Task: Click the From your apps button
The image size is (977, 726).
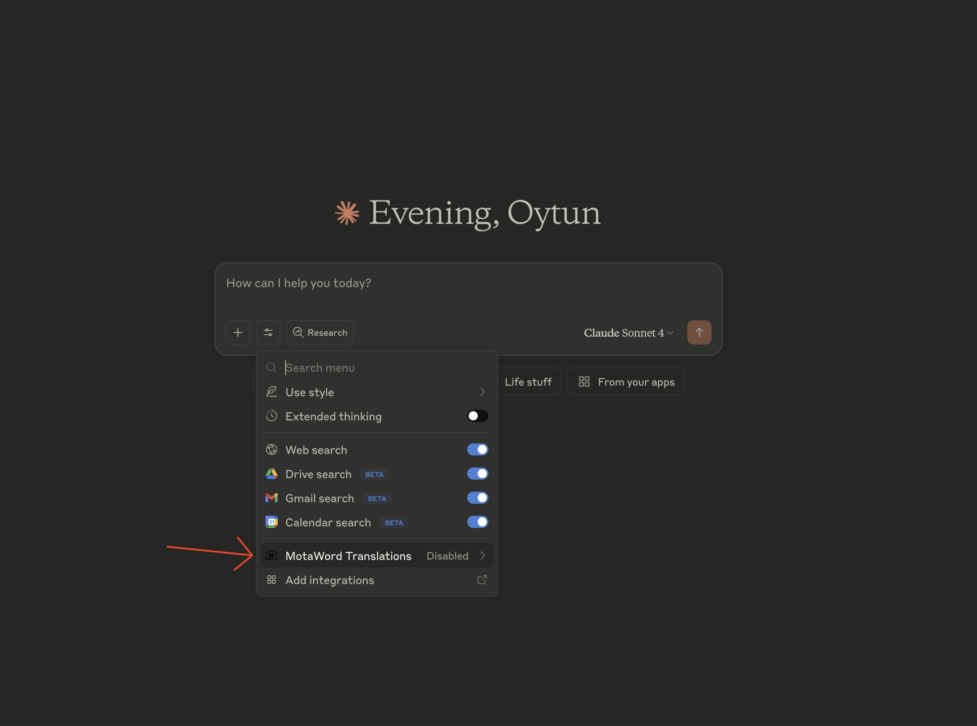Action: pyautogui.click(x=626, y=381)
